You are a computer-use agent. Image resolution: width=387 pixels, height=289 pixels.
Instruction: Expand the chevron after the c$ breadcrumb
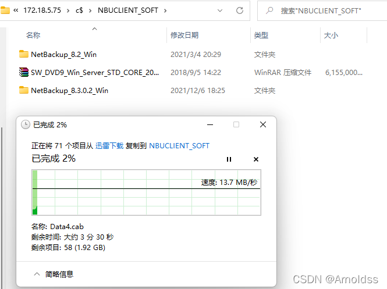tap(90, 10)
